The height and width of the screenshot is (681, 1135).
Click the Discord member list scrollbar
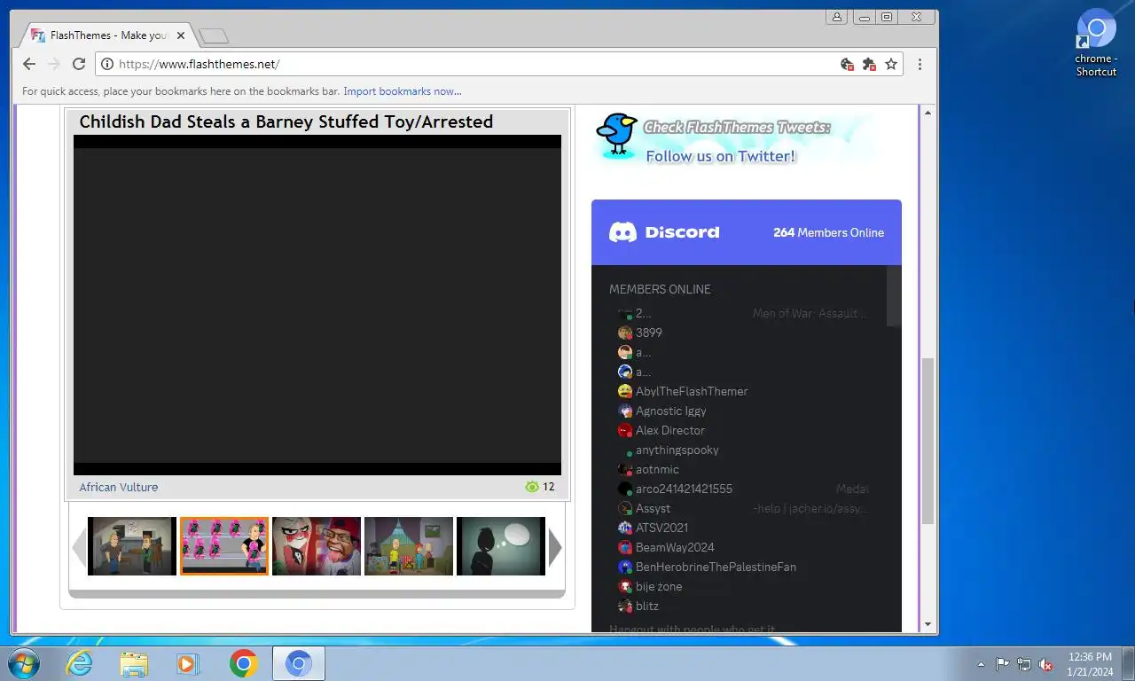pos(894,296)
